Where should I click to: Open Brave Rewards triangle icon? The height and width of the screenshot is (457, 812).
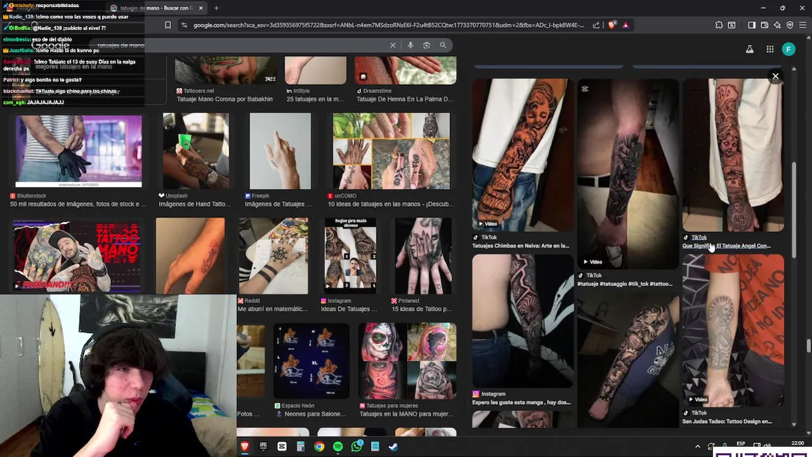pos(625,25)
